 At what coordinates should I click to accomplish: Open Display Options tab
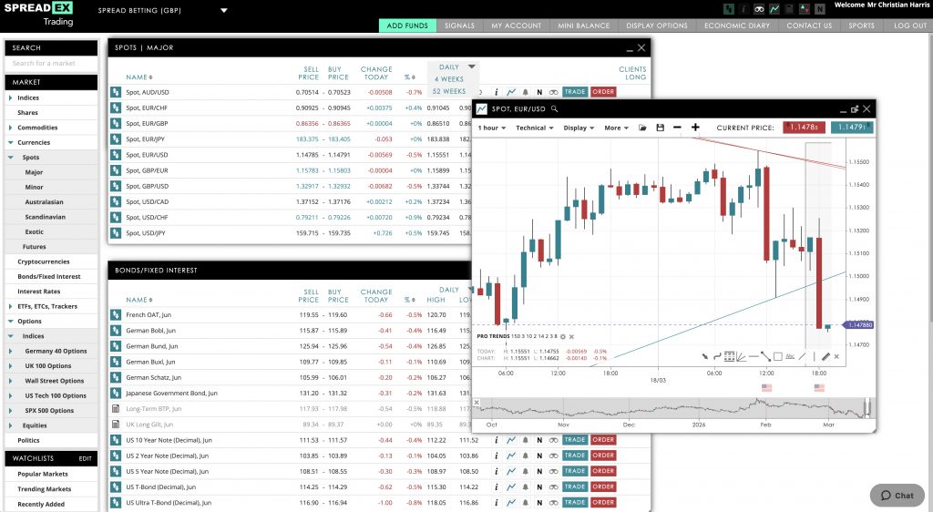point(657,26)
